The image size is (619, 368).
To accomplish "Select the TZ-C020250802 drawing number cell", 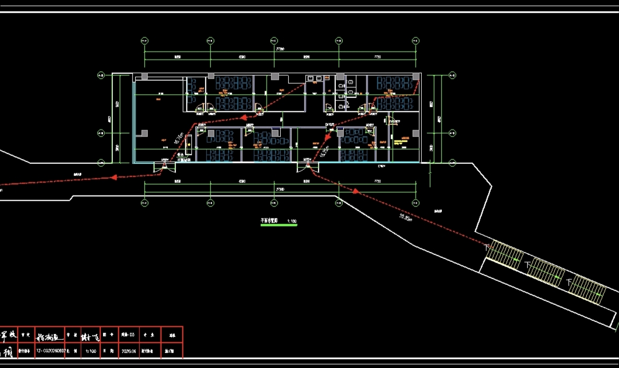I will pos(50,351).
